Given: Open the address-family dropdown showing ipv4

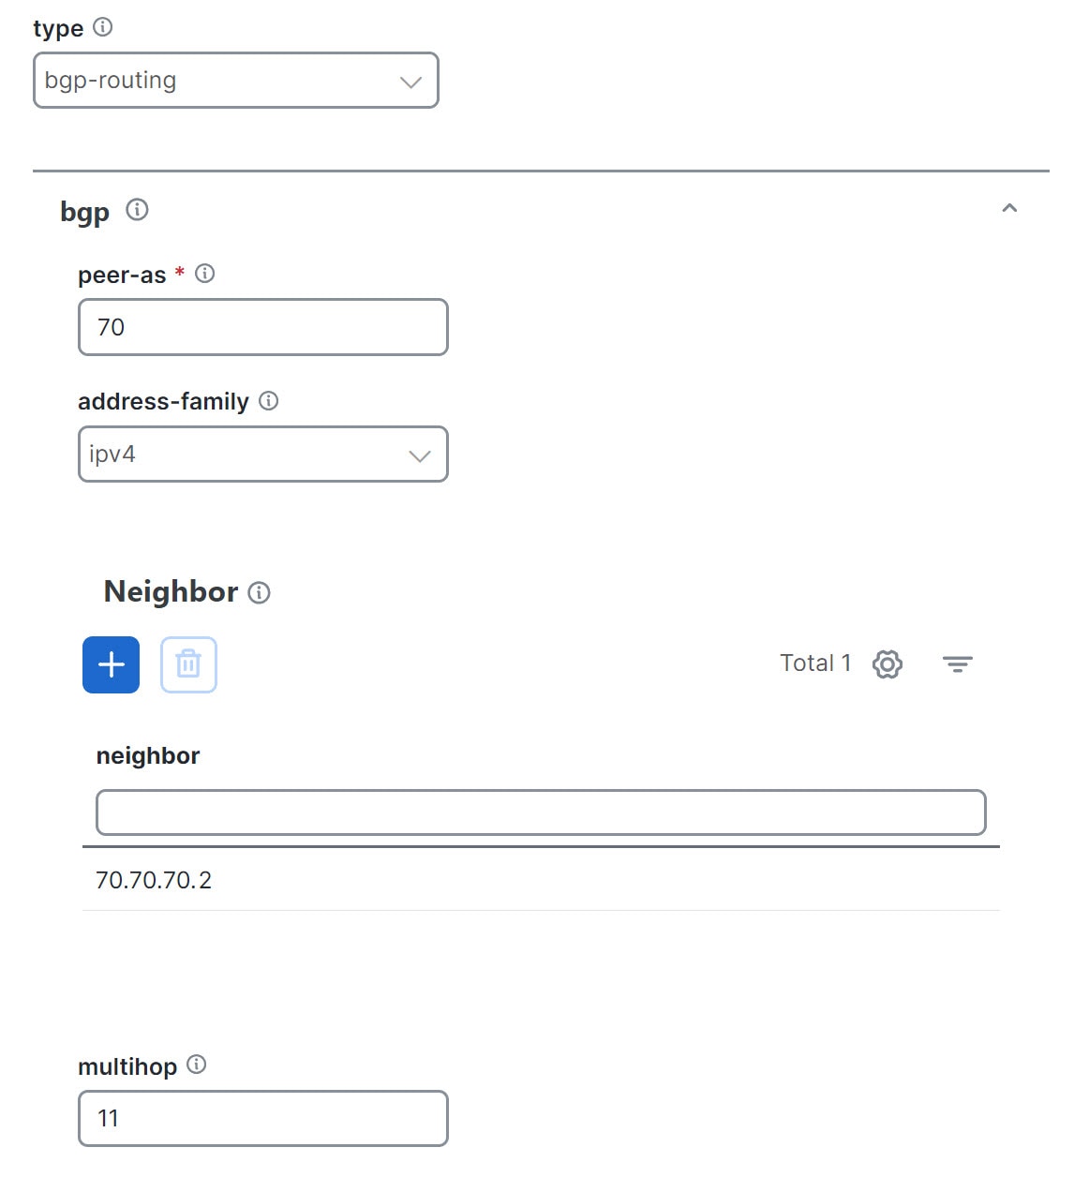Looking at the screenshot, I should point(262,454).
